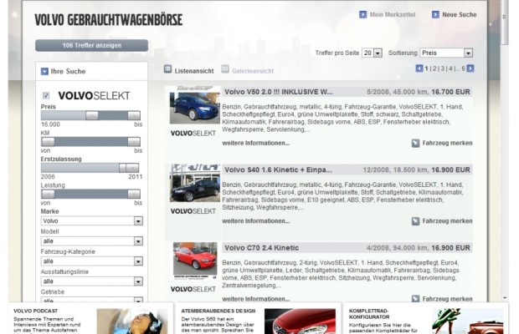Open the Modell dropdown
Viewport: 519px width, 334px height.
point(92,241)
